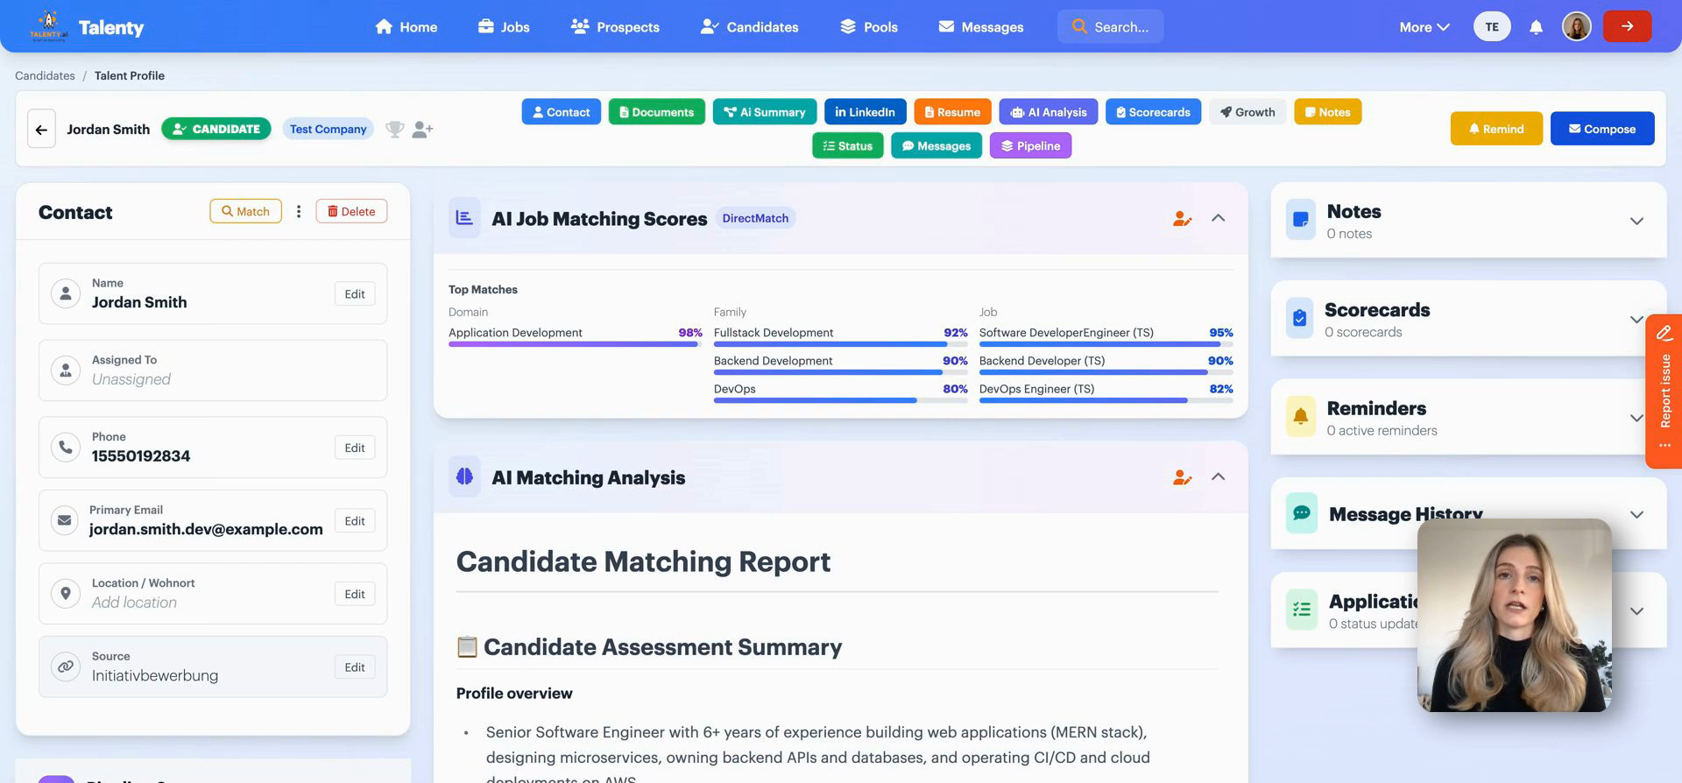Click the Application status checklist icon
Image resolution: width=1682 pixels, height=783 pixels.
1302,610
